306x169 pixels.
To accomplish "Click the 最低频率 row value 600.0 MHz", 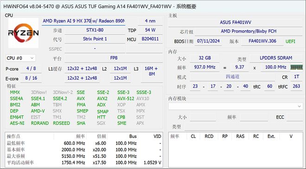I will pyautogui.click(x=74, y=144).
